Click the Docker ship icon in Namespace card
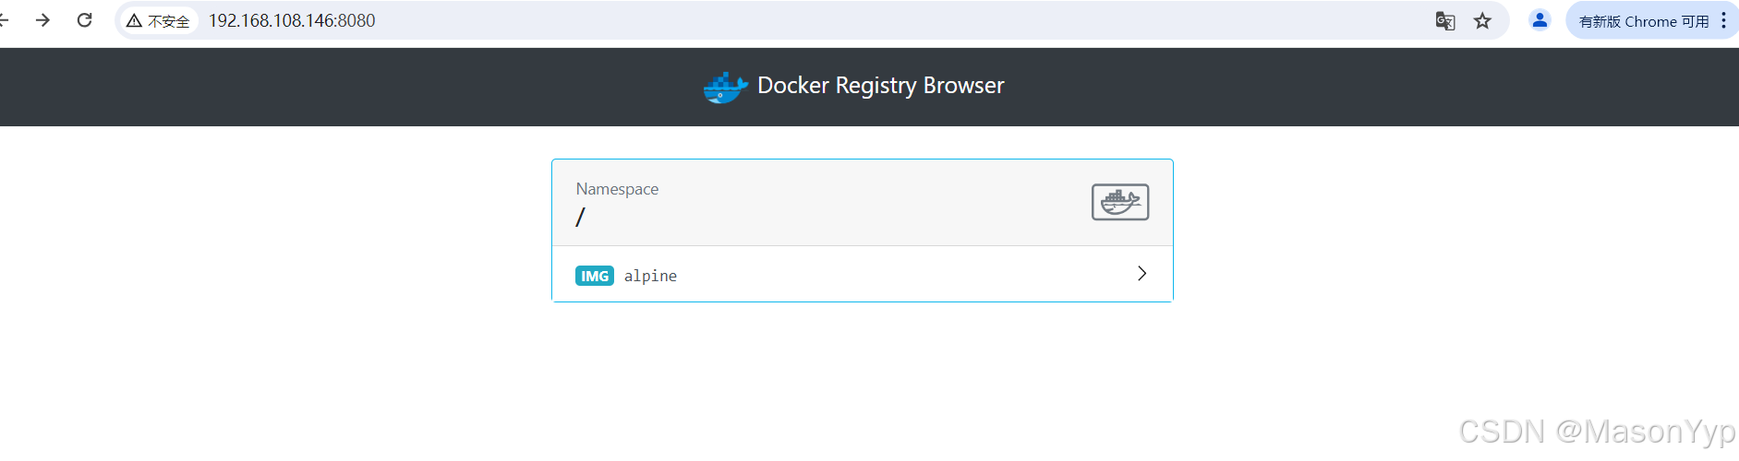 point(1120,202)
